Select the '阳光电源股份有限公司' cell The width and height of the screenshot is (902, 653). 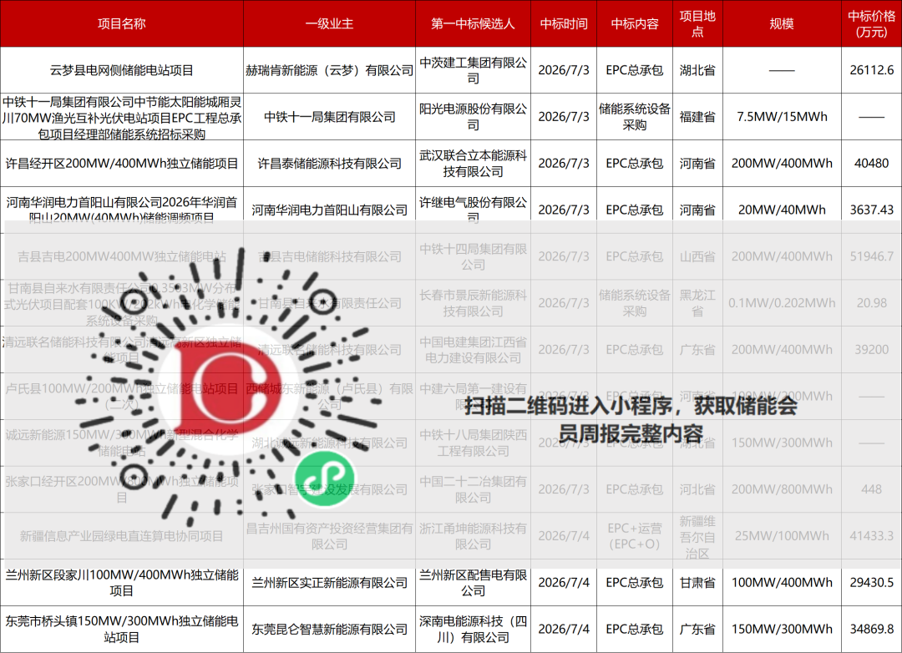coord(473,117)
